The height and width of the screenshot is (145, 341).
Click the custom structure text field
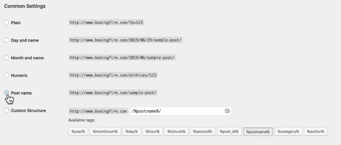pyautogui.click(x=181, y=111)
